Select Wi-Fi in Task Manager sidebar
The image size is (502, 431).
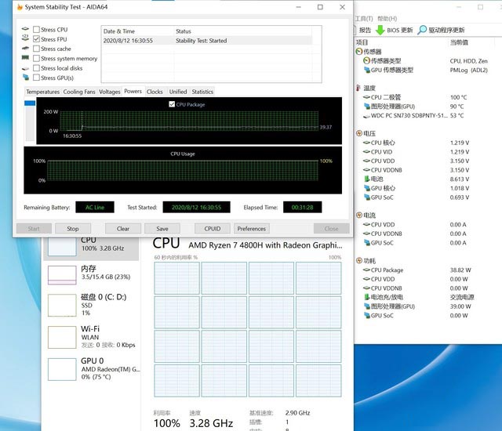[91, 337]
